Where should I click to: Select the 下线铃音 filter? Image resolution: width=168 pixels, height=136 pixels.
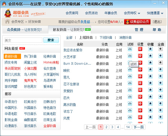pyautogui.click(x=106, y=37)
